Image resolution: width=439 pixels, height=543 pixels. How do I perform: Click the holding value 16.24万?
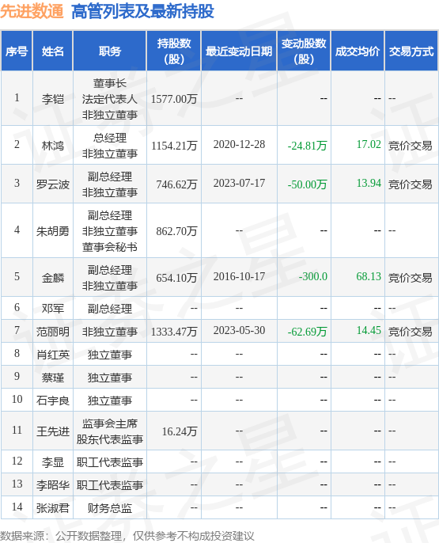pos(180,431)
